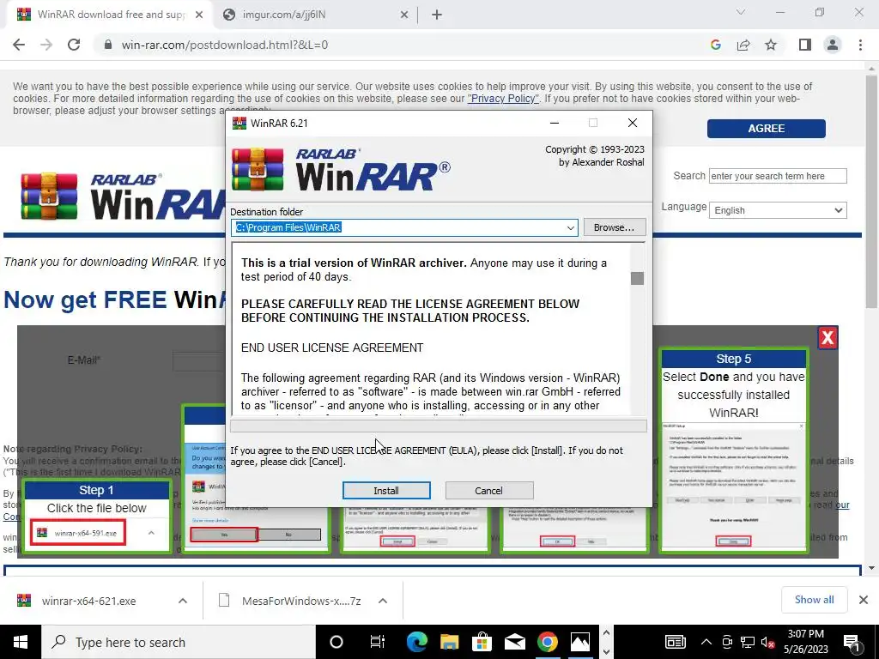Click the taskbar search box
This screenshot has height=659, width=879.
click(179, 642)
